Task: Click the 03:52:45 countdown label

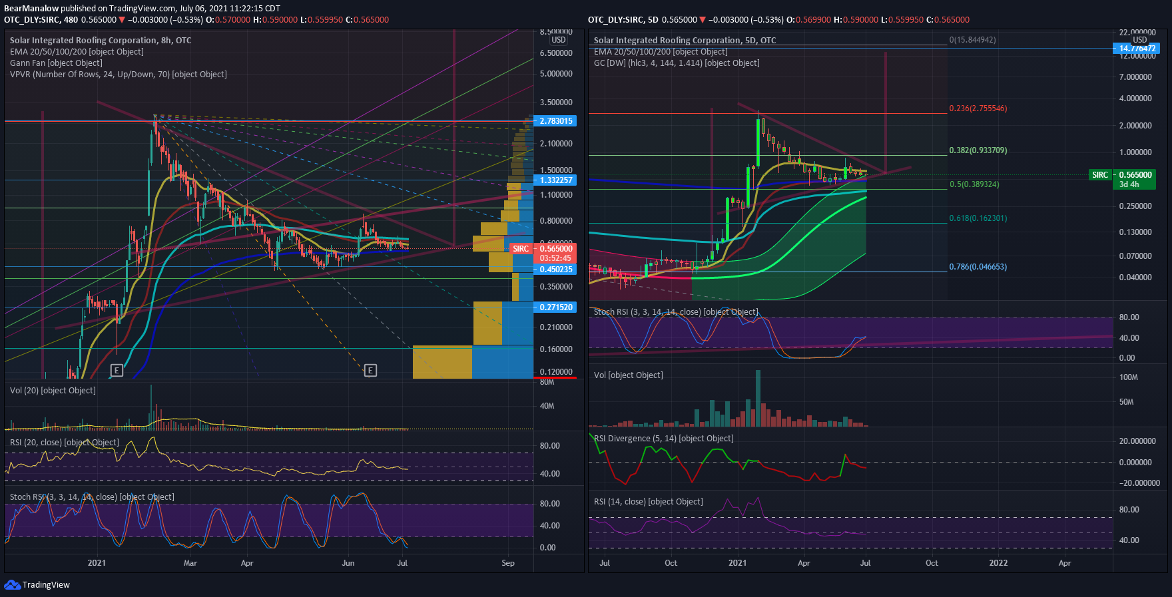Action: pos(555,258)
